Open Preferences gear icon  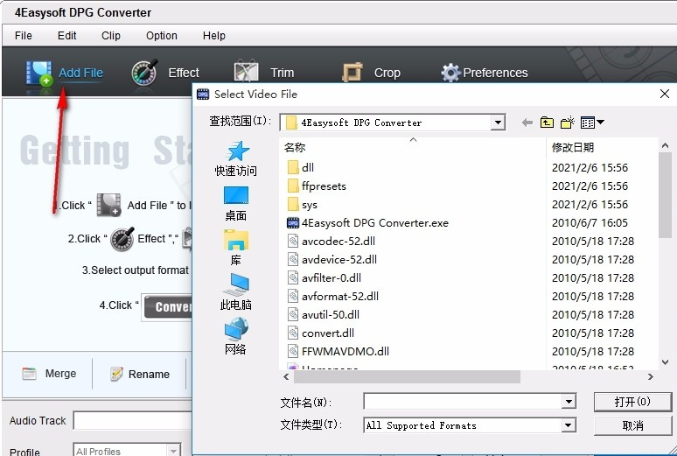click(450, 73)
